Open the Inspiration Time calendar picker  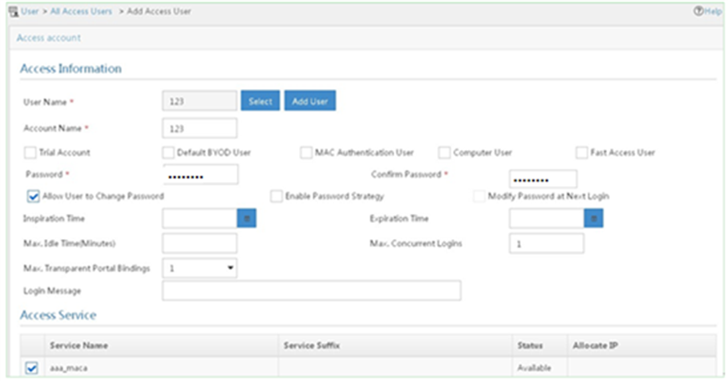click(x=246, y=218)
